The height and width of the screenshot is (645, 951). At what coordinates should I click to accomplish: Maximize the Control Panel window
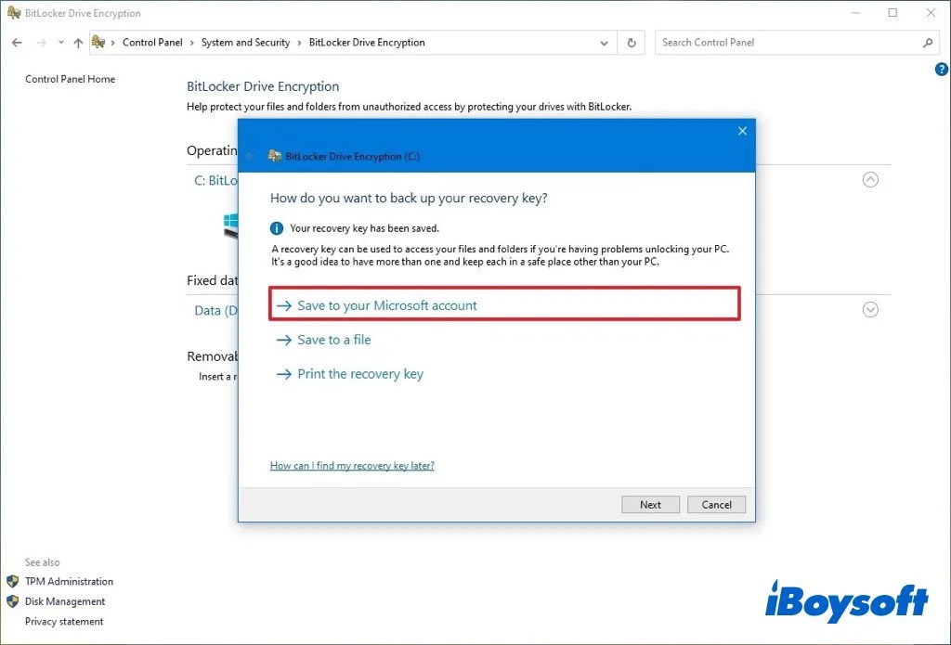tap(892, 13)
